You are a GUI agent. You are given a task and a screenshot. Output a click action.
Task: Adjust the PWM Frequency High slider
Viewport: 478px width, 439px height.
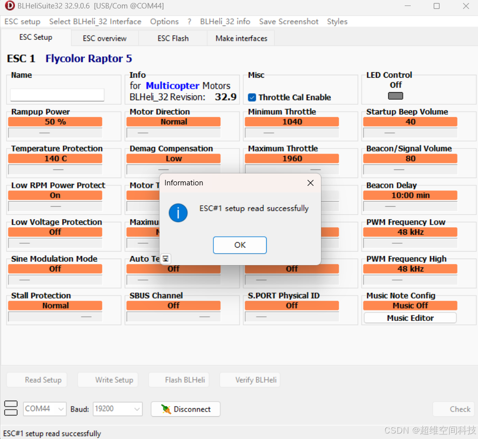[x=410, y=280]
